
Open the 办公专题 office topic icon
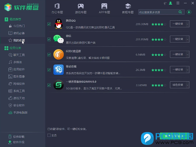(x=57, y=6)
